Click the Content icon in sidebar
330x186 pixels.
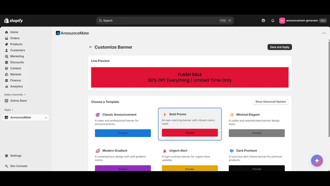click(x=7, y=68)
